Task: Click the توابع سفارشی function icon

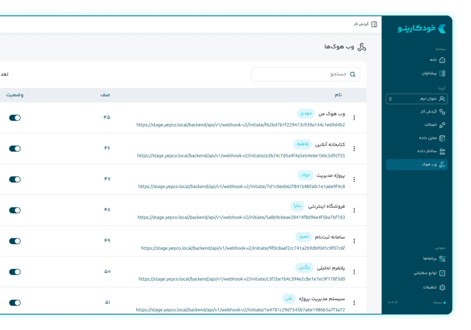Action: tap(442, 273)
